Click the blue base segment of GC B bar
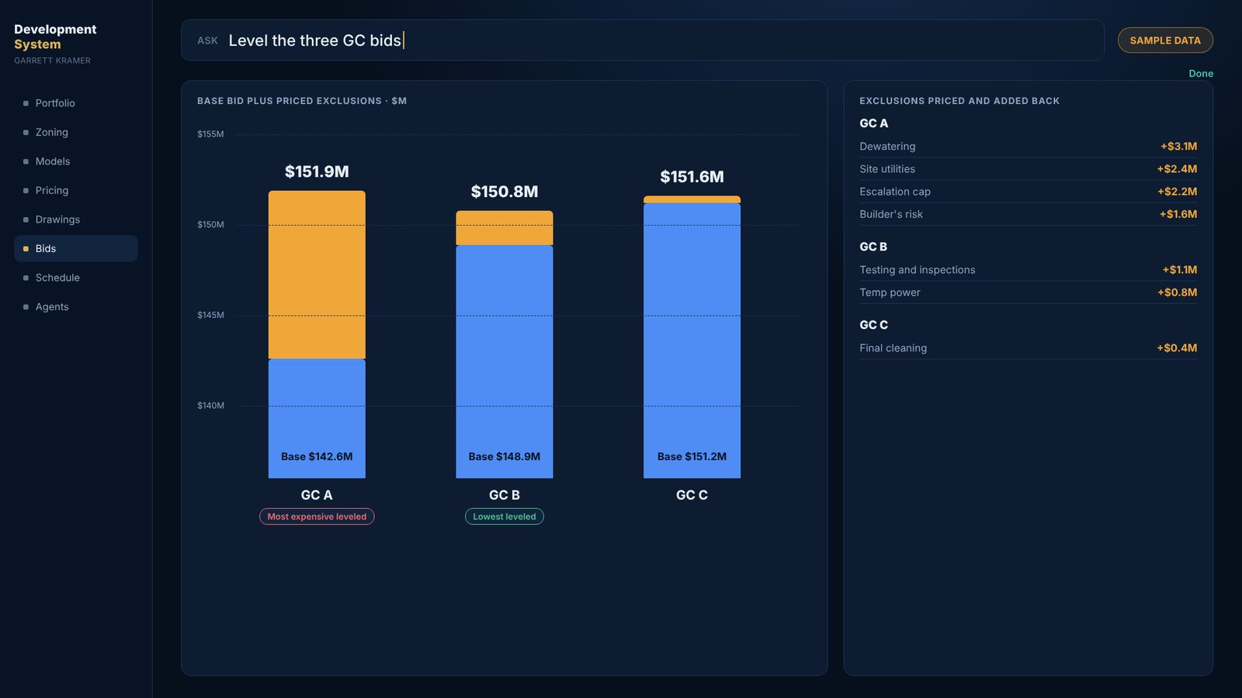 pyautogui.click(x=505, y=361)
